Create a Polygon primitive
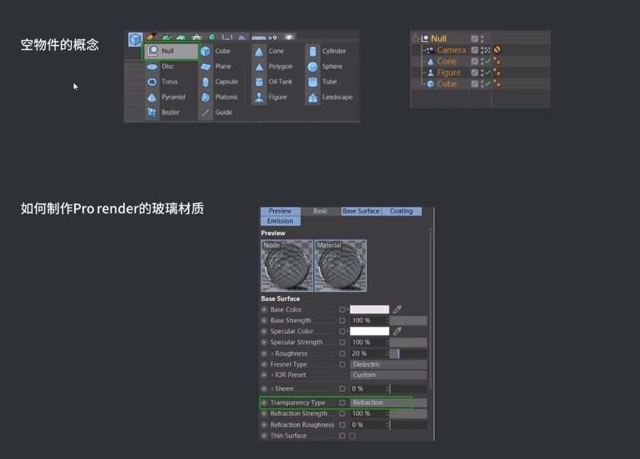Screen dimensions: 640x459 click(273, 67)
